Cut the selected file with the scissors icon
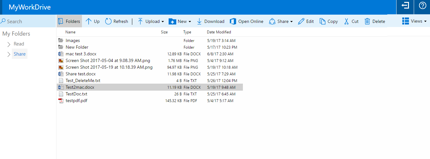430x159 pixels. click(346, 21)
